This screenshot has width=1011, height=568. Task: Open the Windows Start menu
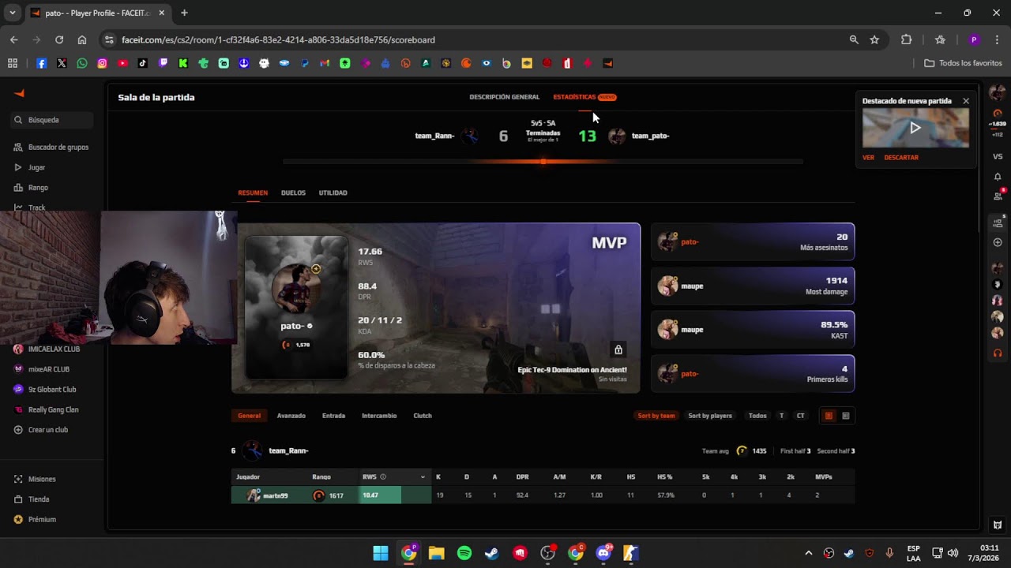coord(381,553)
